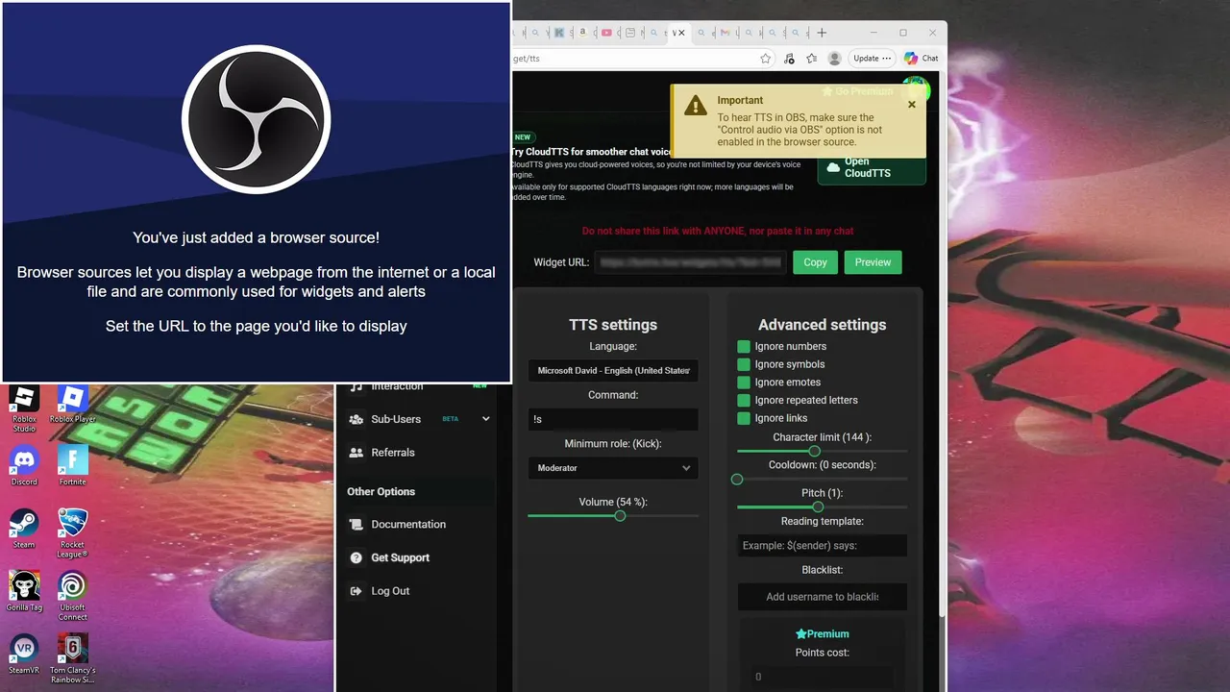Click the warning triangle icon in the notice

pyautogui.click(x=695, y=107)
